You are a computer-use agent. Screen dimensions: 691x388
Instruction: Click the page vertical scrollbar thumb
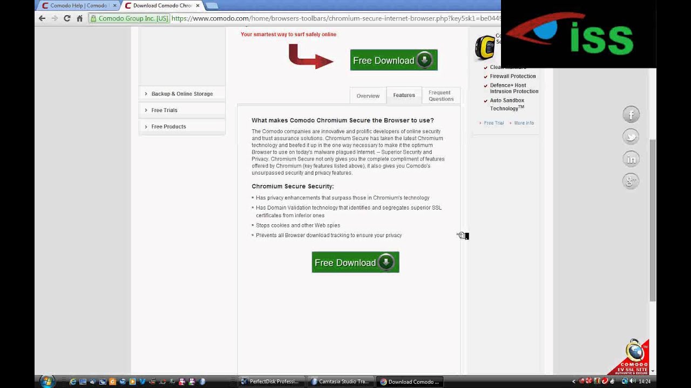[653, 220]
